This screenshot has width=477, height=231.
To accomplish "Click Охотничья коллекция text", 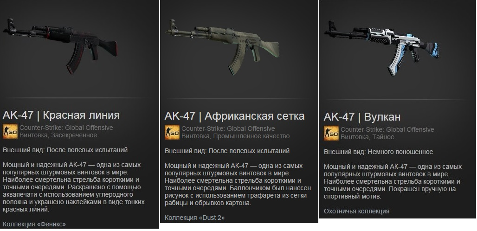I will tap(356, 211).
